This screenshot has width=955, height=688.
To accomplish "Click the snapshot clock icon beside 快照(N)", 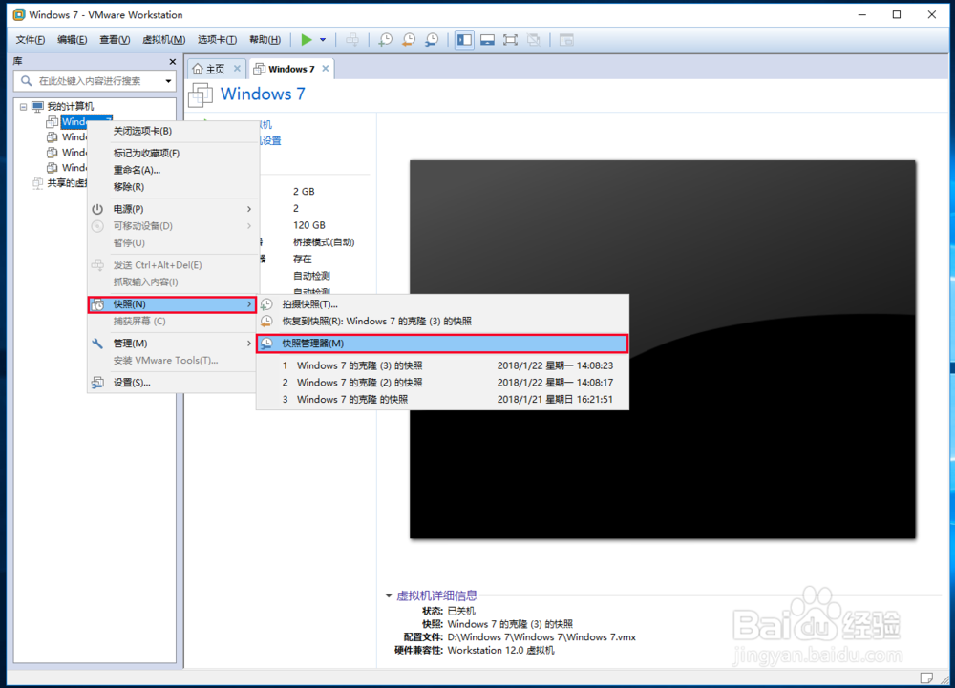I will pos(97,304).
